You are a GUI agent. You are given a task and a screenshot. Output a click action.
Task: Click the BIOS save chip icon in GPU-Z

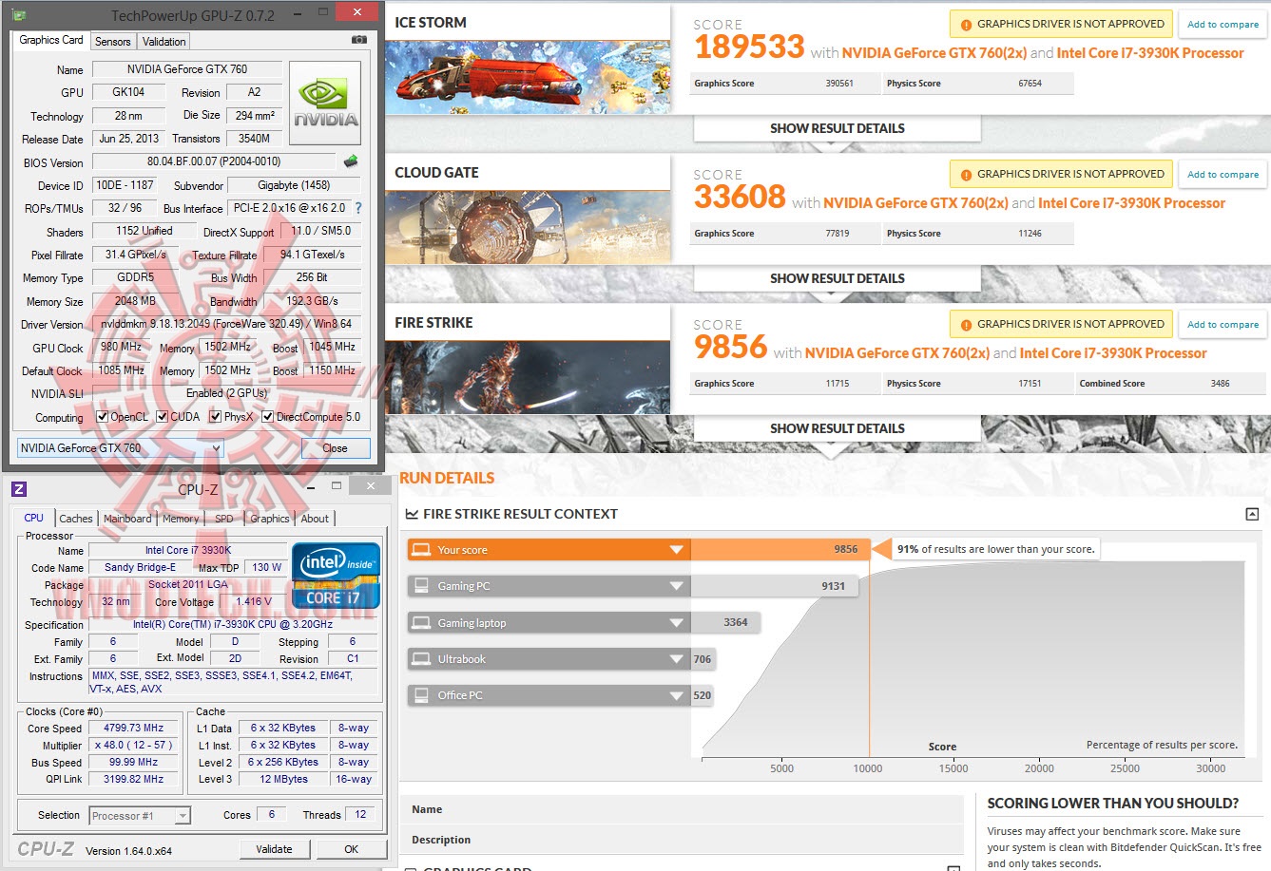pos(351,161)
